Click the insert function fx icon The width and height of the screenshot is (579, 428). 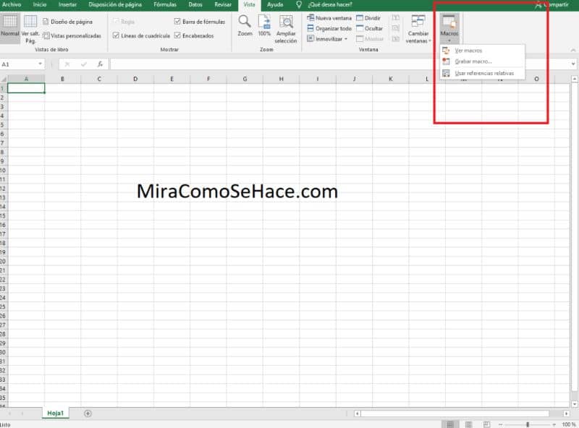100,64
